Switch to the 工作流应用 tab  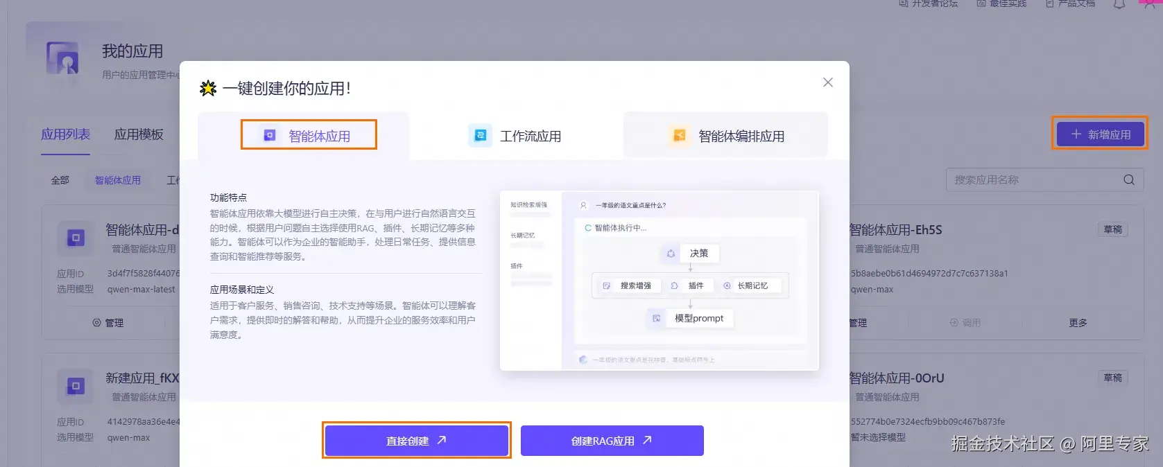point(516,136)
